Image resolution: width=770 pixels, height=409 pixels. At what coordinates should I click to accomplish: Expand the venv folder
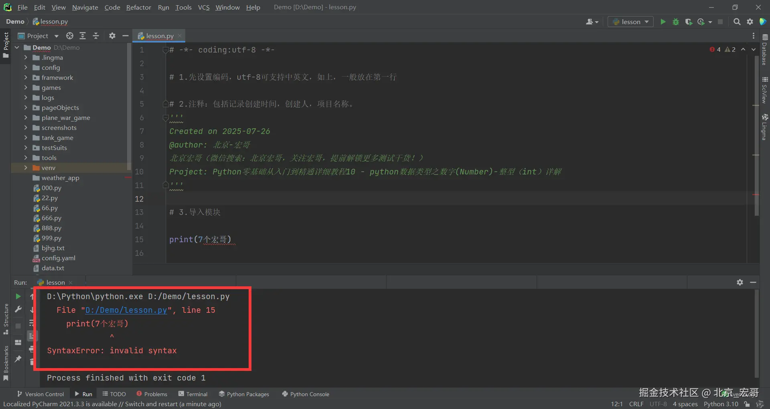pos(26,168)
